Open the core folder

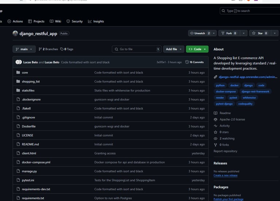25,73
